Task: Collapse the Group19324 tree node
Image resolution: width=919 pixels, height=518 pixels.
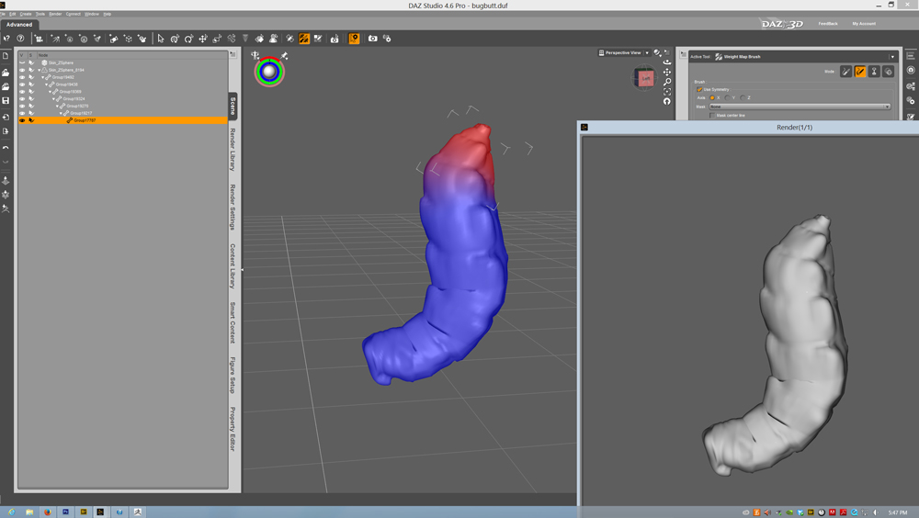Action: coord(53,98)
